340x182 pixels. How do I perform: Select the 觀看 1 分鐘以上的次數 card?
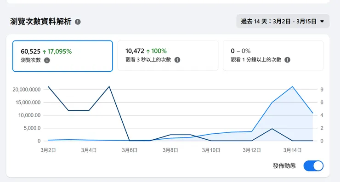(x=273, y=56)
